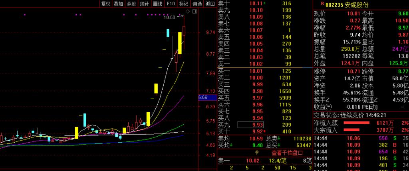This screenshot has width=409, height=171.
Task: Click the 12.4/笔 average per-trade value
Action: (278, 160)
